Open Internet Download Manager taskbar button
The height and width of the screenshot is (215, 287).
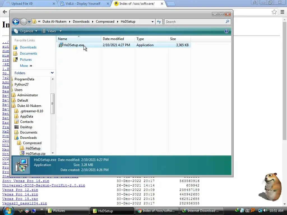coord(202,211)
